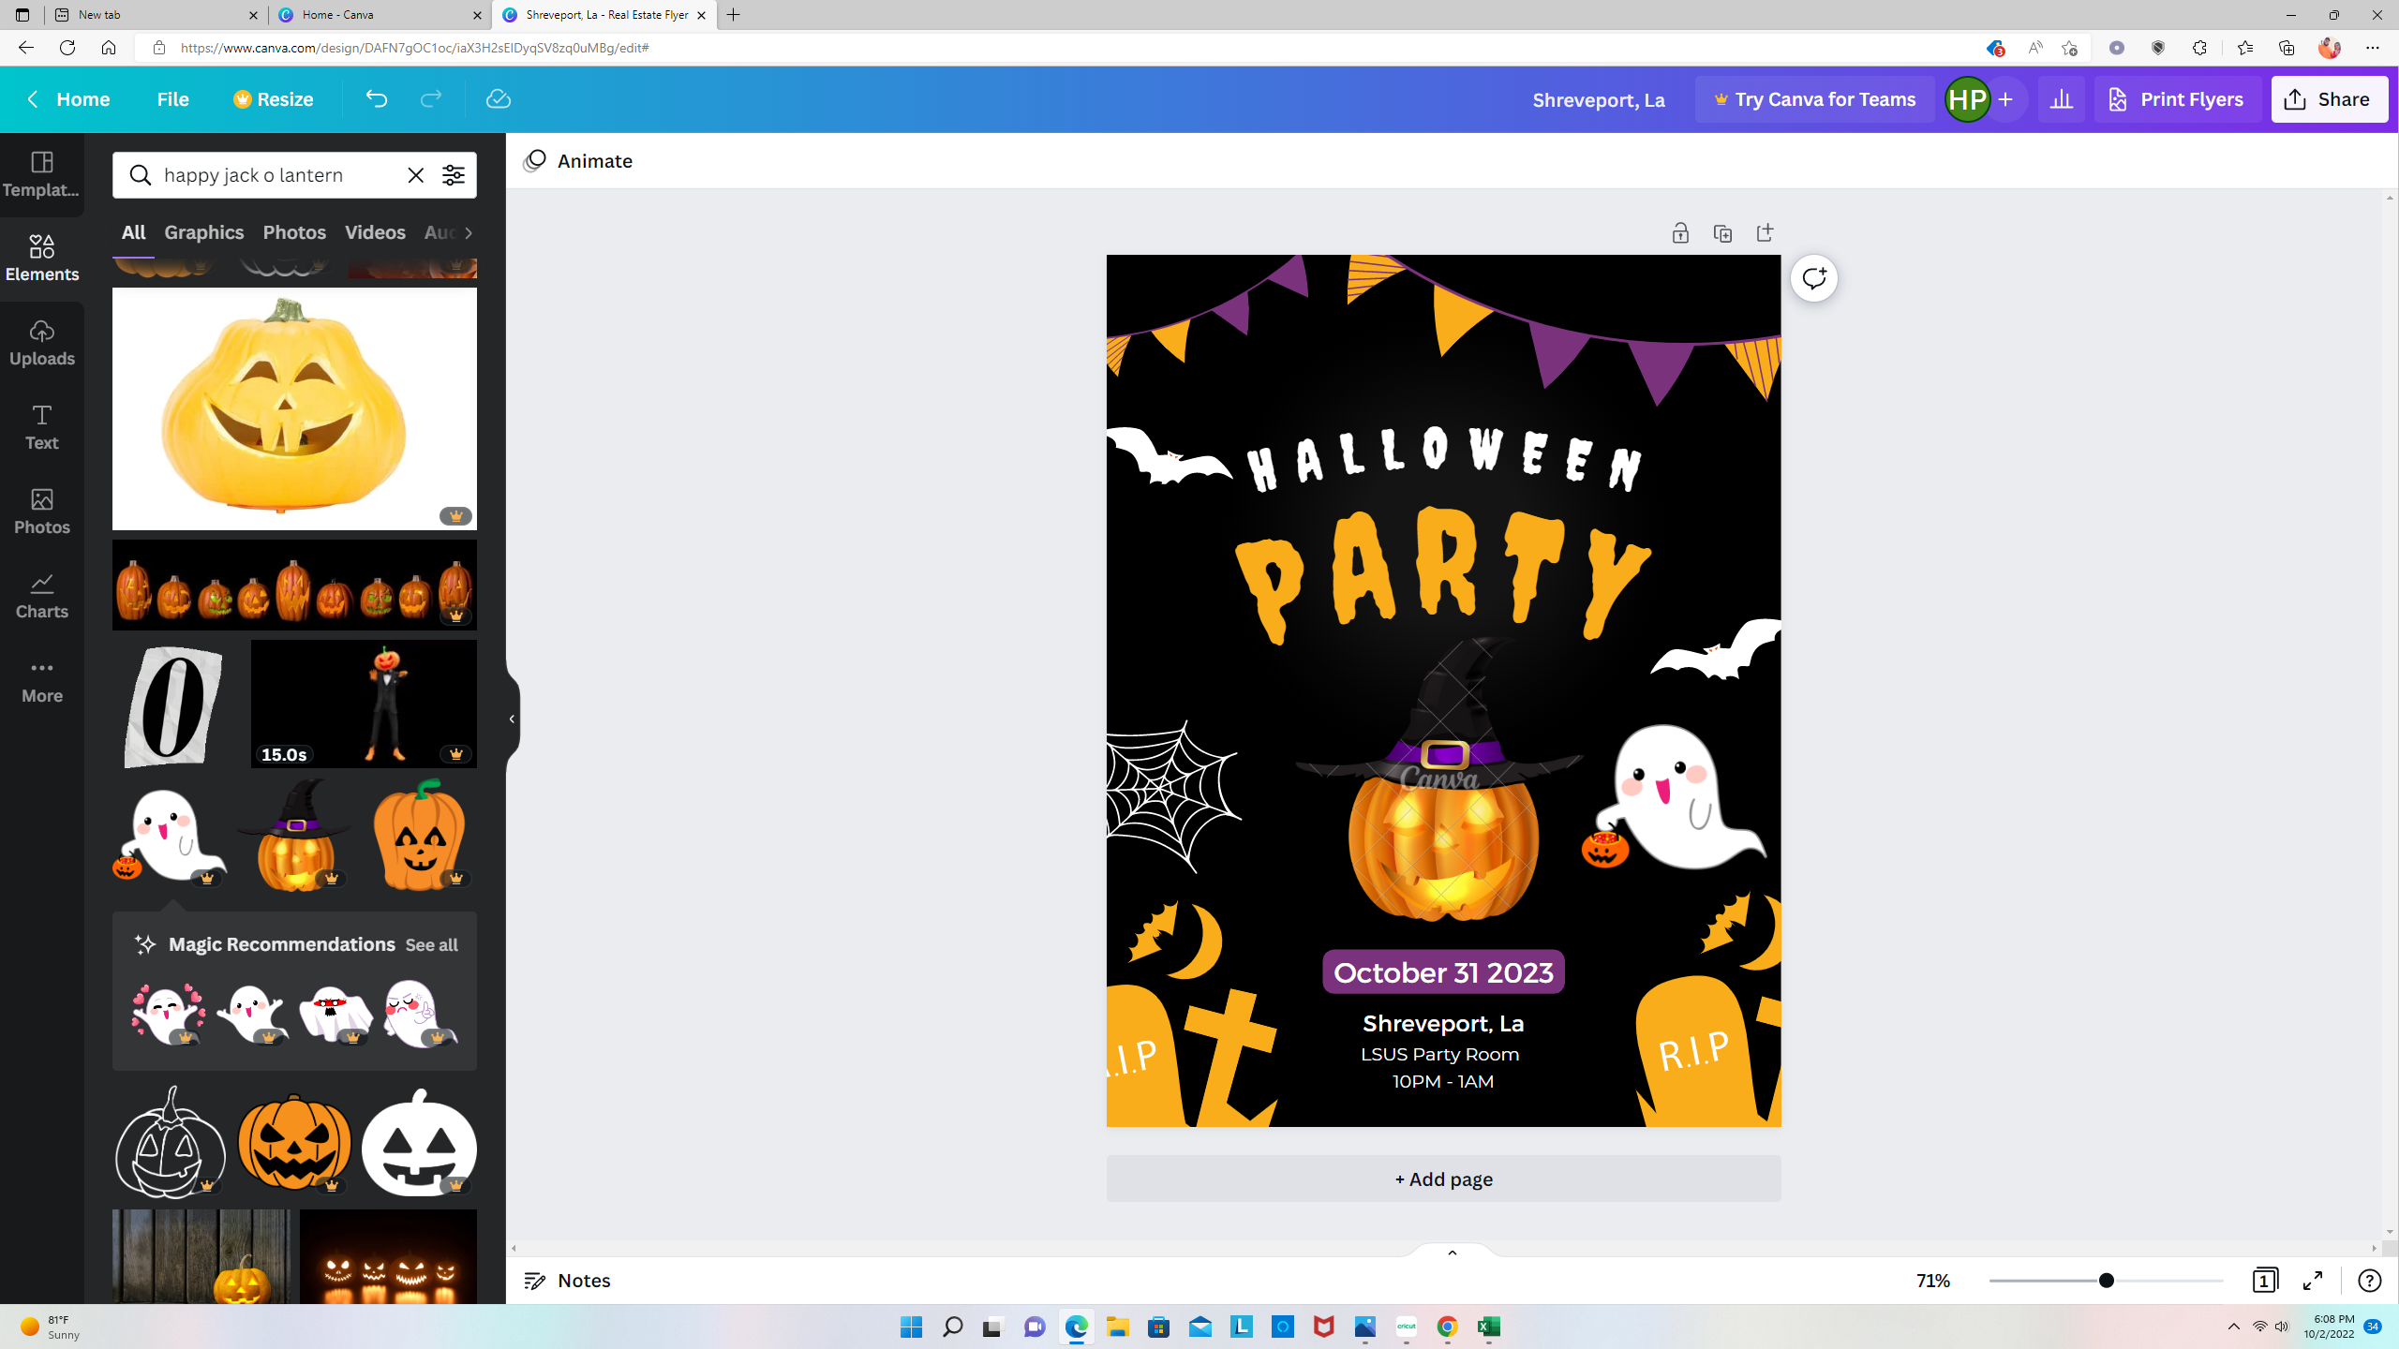
Task: Expand the Audio tab with the right chevron
Action: pyautogui.click(x=471, y=232)
